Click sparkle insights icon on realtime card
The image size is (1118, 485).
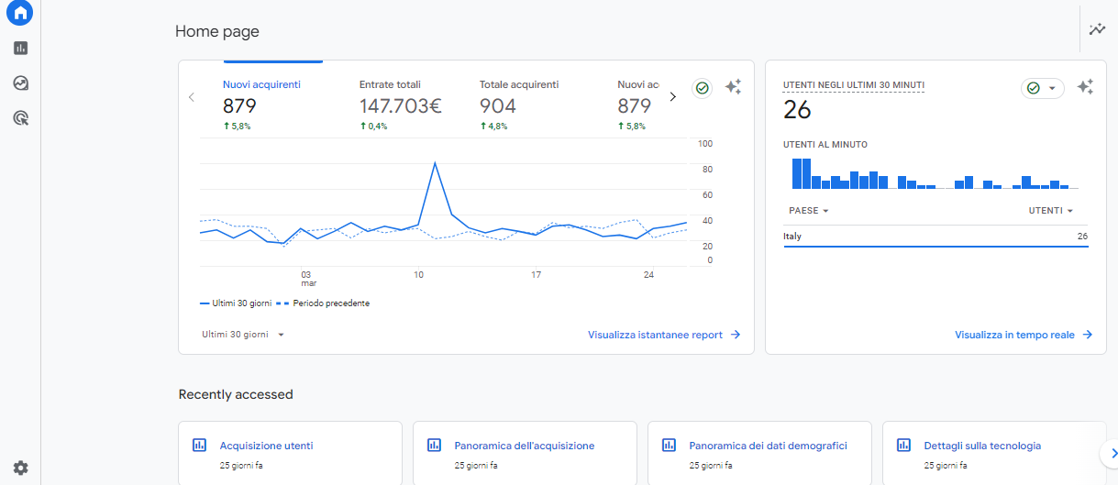(1085, 87)
